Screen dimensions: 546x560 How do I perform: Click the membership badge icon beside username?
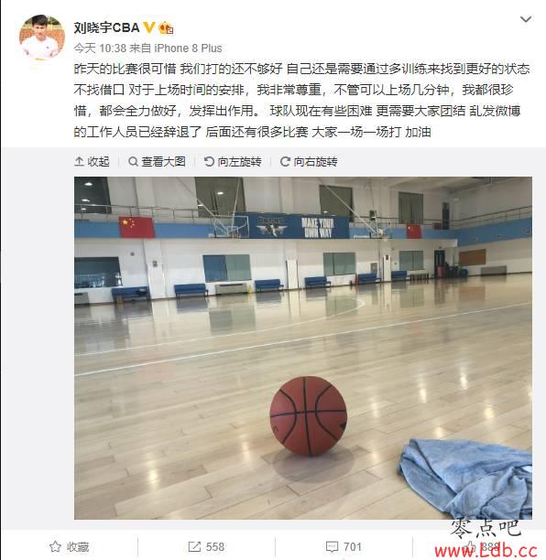click(x=166, y=27)
